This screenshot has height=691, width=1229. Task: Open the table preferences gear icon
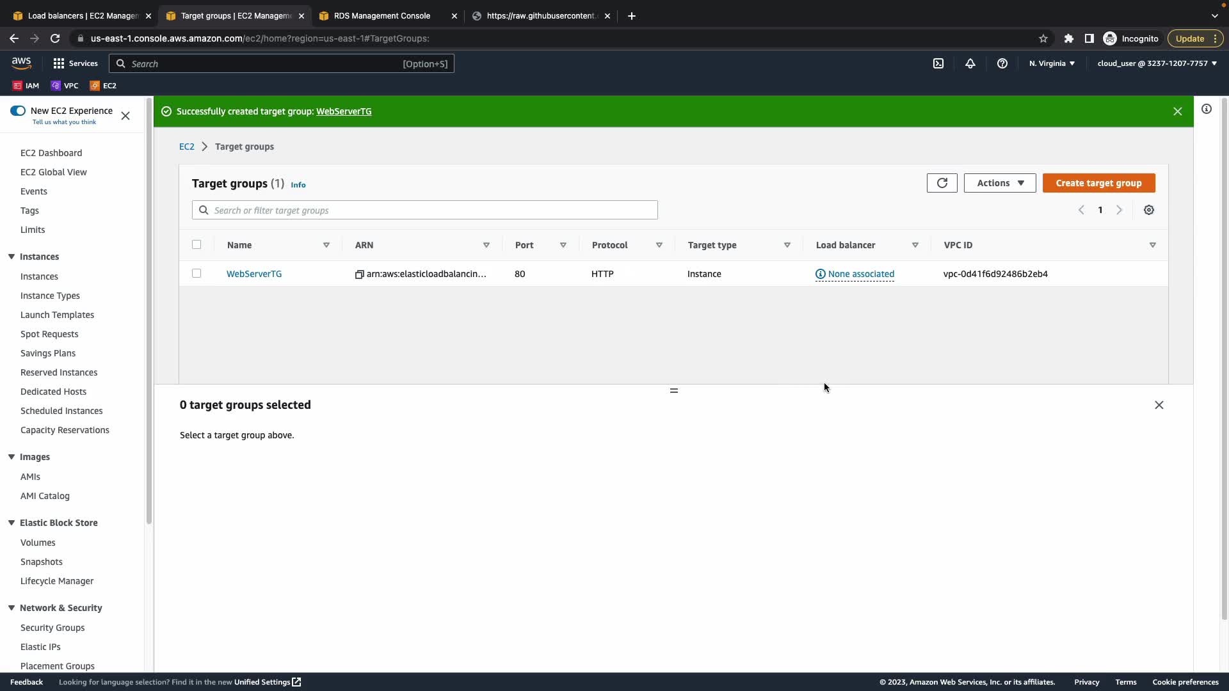click(x=1149, y=210)
